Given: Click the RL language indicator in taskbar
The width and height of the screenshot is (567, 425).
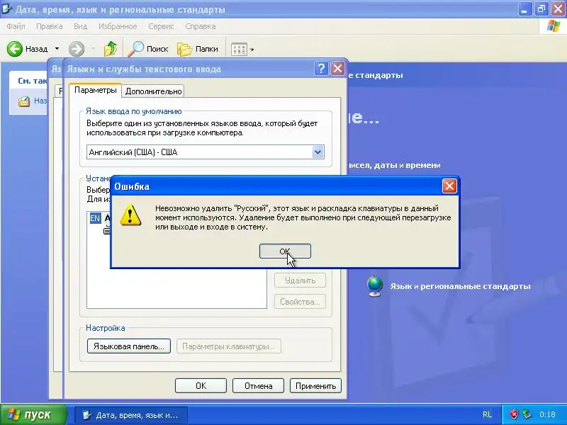Looking at the screenshot, I should tap(487, 415).
